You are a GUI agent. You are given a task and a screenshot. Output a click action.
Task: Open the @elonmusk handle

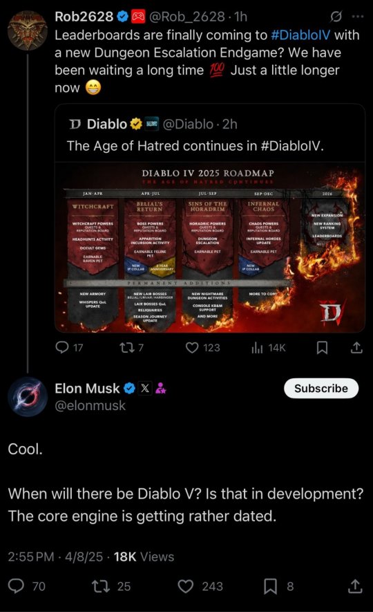click(90, 406)
